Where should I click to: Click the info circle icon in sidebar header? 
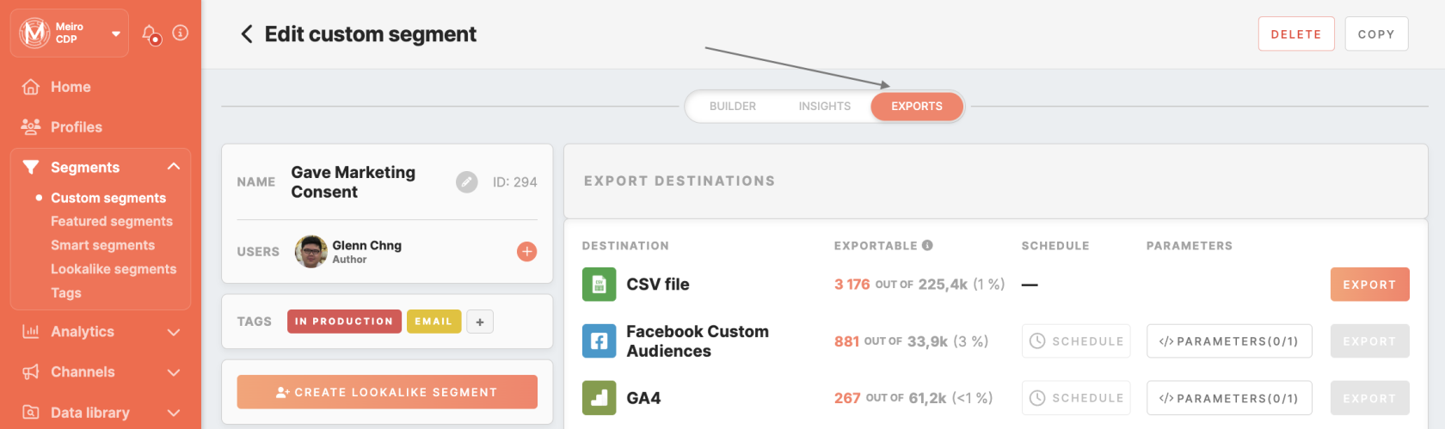coord(180,33)
